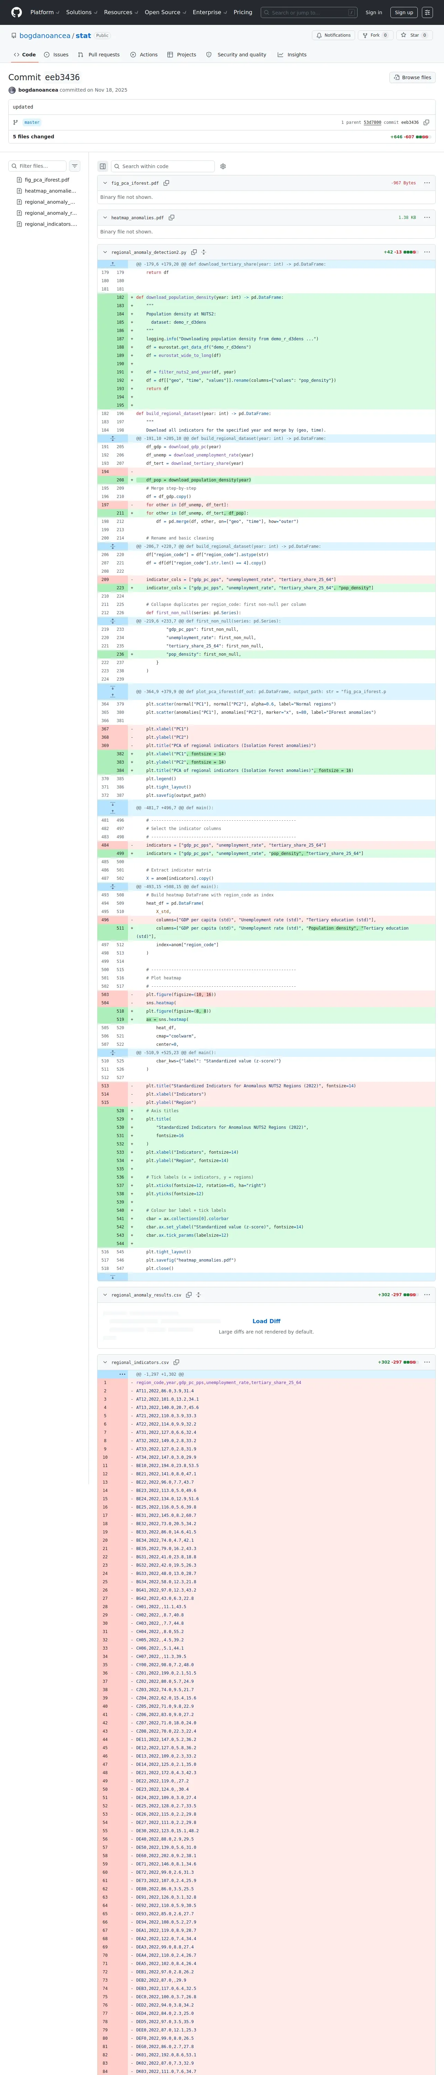
Task: Switch to the Code tab
Action: [25, 55]
